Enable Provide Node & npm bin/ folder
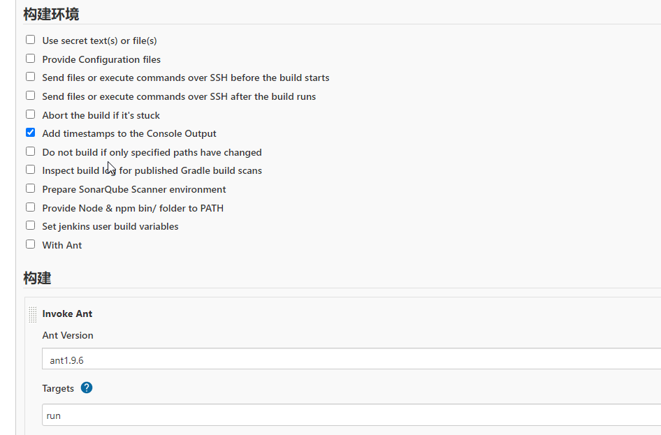The height and width of the screenshot is (435, 661). pos(30,207)
